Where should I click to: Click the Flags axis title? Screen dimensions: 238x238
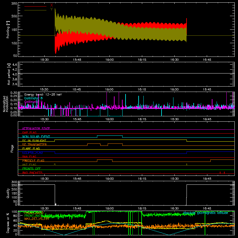click(x=12, y=148)
